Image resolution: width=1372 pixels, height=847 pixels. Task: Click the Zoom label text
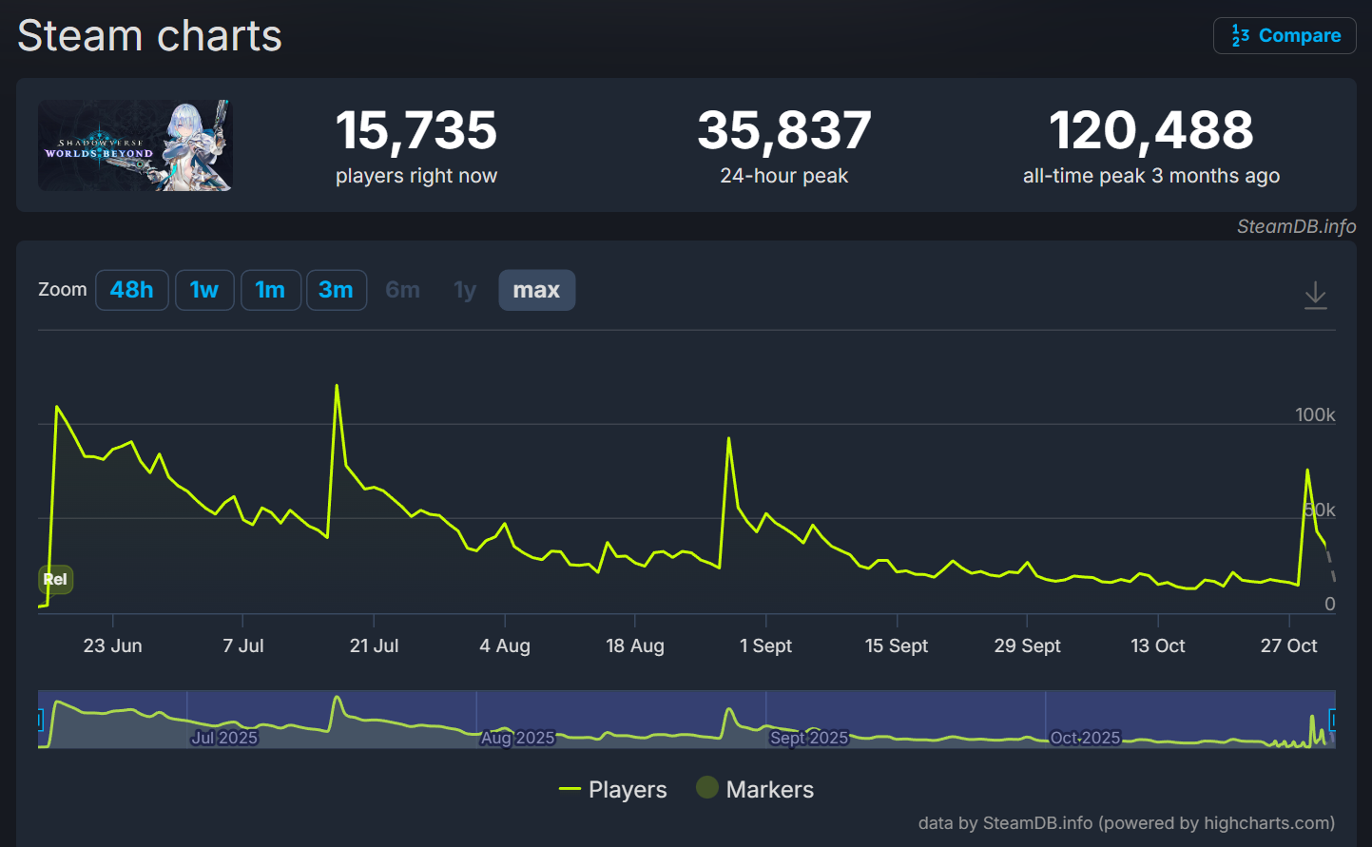click(x=63, y=289)
